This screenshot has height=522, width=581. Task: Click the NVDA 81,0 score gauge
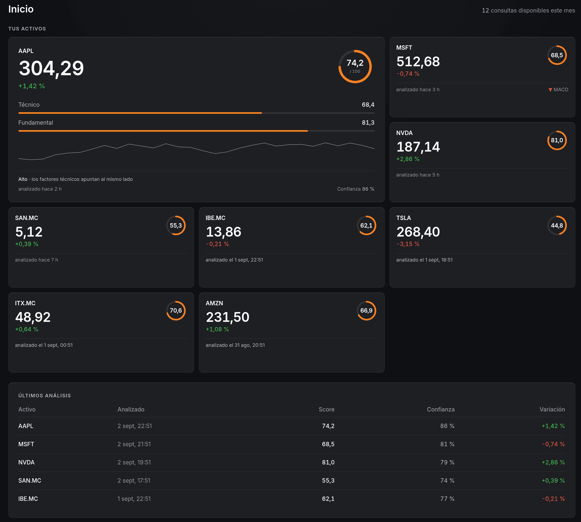click(x=557, y=140)
